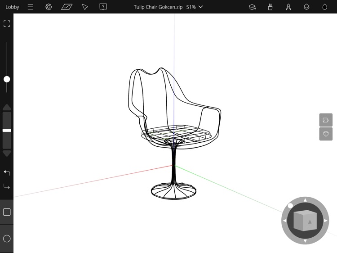This screenshot has width=337, height=253.
Task: Click the down arrow of the depth stepper
Action: (x=7, y=154)
